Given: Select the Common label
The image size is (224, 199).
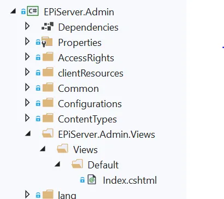Looking at the screenshot, I should coord(78,89).
